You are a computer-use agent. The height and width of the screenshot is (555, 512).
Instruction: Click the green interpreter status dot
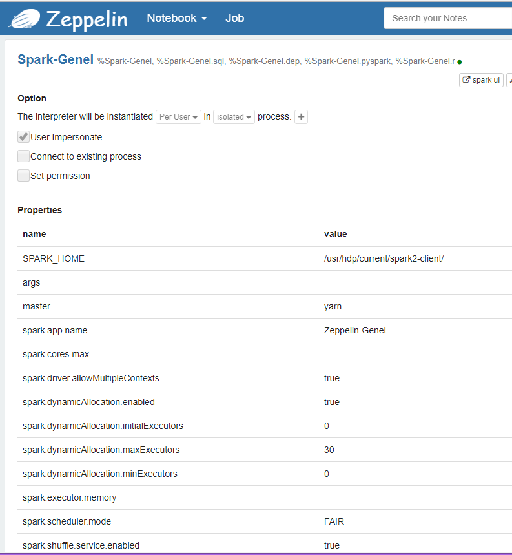pos(459,62)
